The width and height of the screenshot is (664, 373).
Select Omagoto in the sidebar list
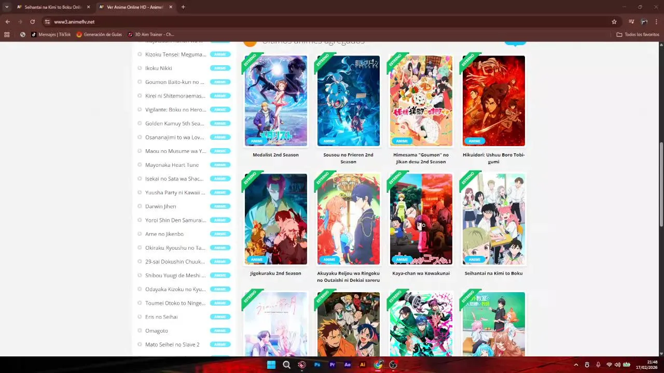click(157, 331)
